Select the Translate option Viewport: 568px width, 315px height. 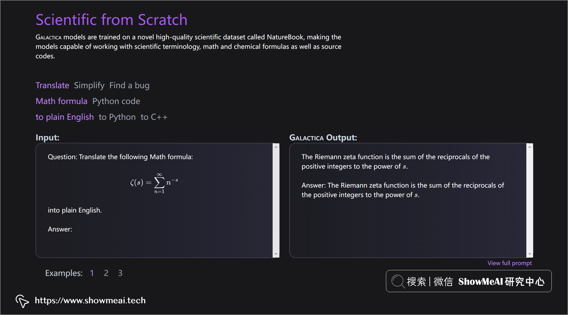point(52,85)
